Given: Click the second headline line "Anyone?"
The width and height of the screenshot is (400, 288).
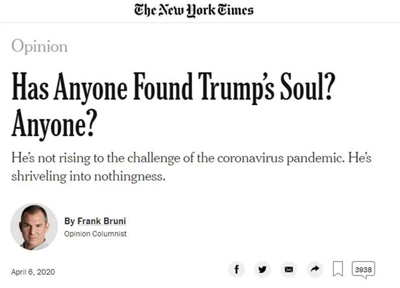Looking at the screenshot, I should 54,124.
